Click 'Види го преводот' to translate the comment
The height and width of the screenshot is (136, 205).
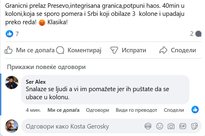click(x=136, y=110)
